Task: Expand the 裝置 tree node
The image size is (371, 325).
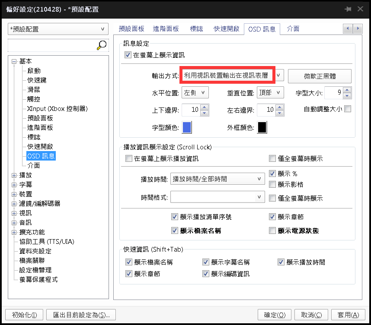Action: [14, 194]
